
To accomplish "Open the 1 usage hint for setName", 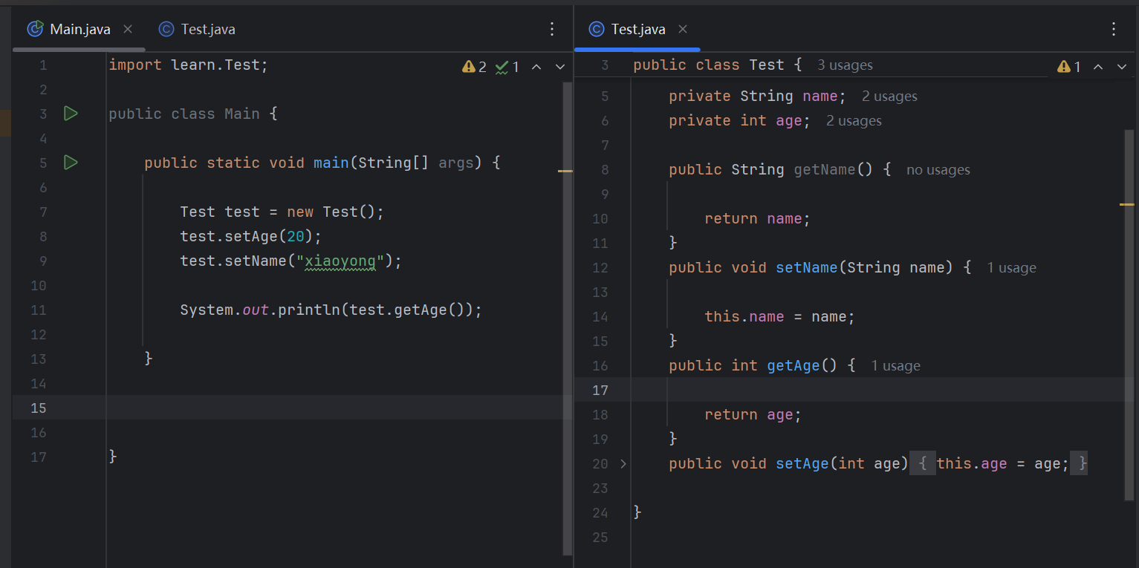I will (1011, 268).
